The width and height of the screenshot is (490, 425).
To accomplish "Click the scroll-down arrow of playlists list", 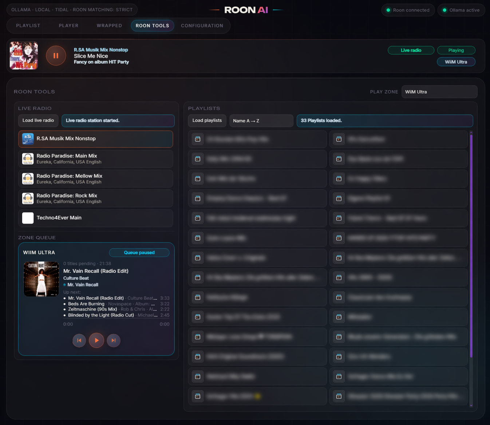I will (x=471, y=405).
